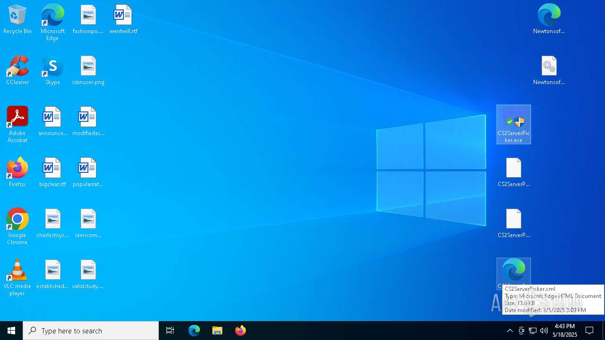
Task: Open the Adobe Acrobat shortcut
Action: pyautogui.click(x=17, y=125)
